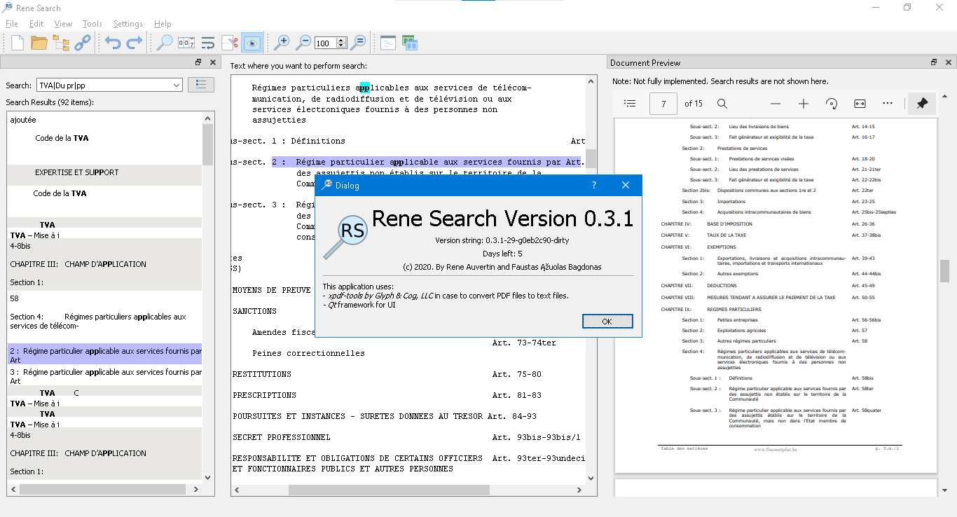Screen dimensions: 957x517
Task: Open find in Document Preview toolbar
Action: [x=722, y=104]
